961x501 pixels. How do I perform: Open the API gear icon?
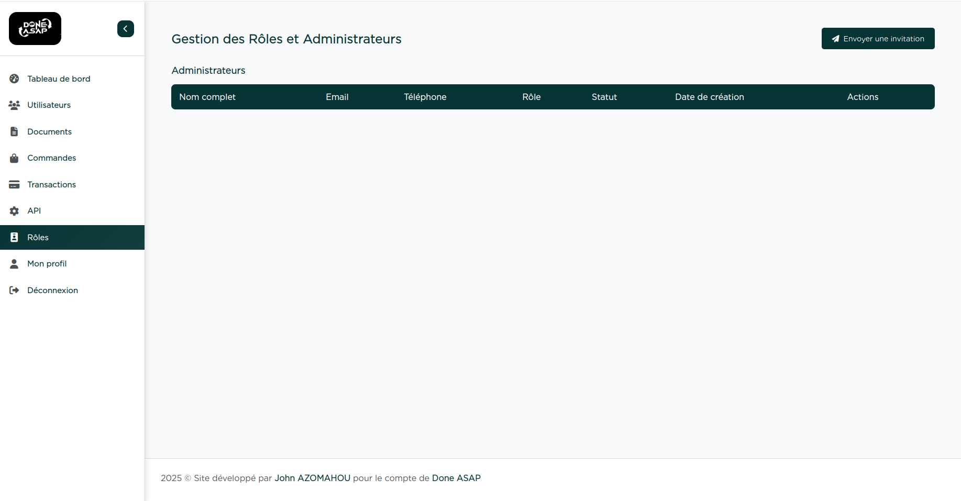click(14, 211)
